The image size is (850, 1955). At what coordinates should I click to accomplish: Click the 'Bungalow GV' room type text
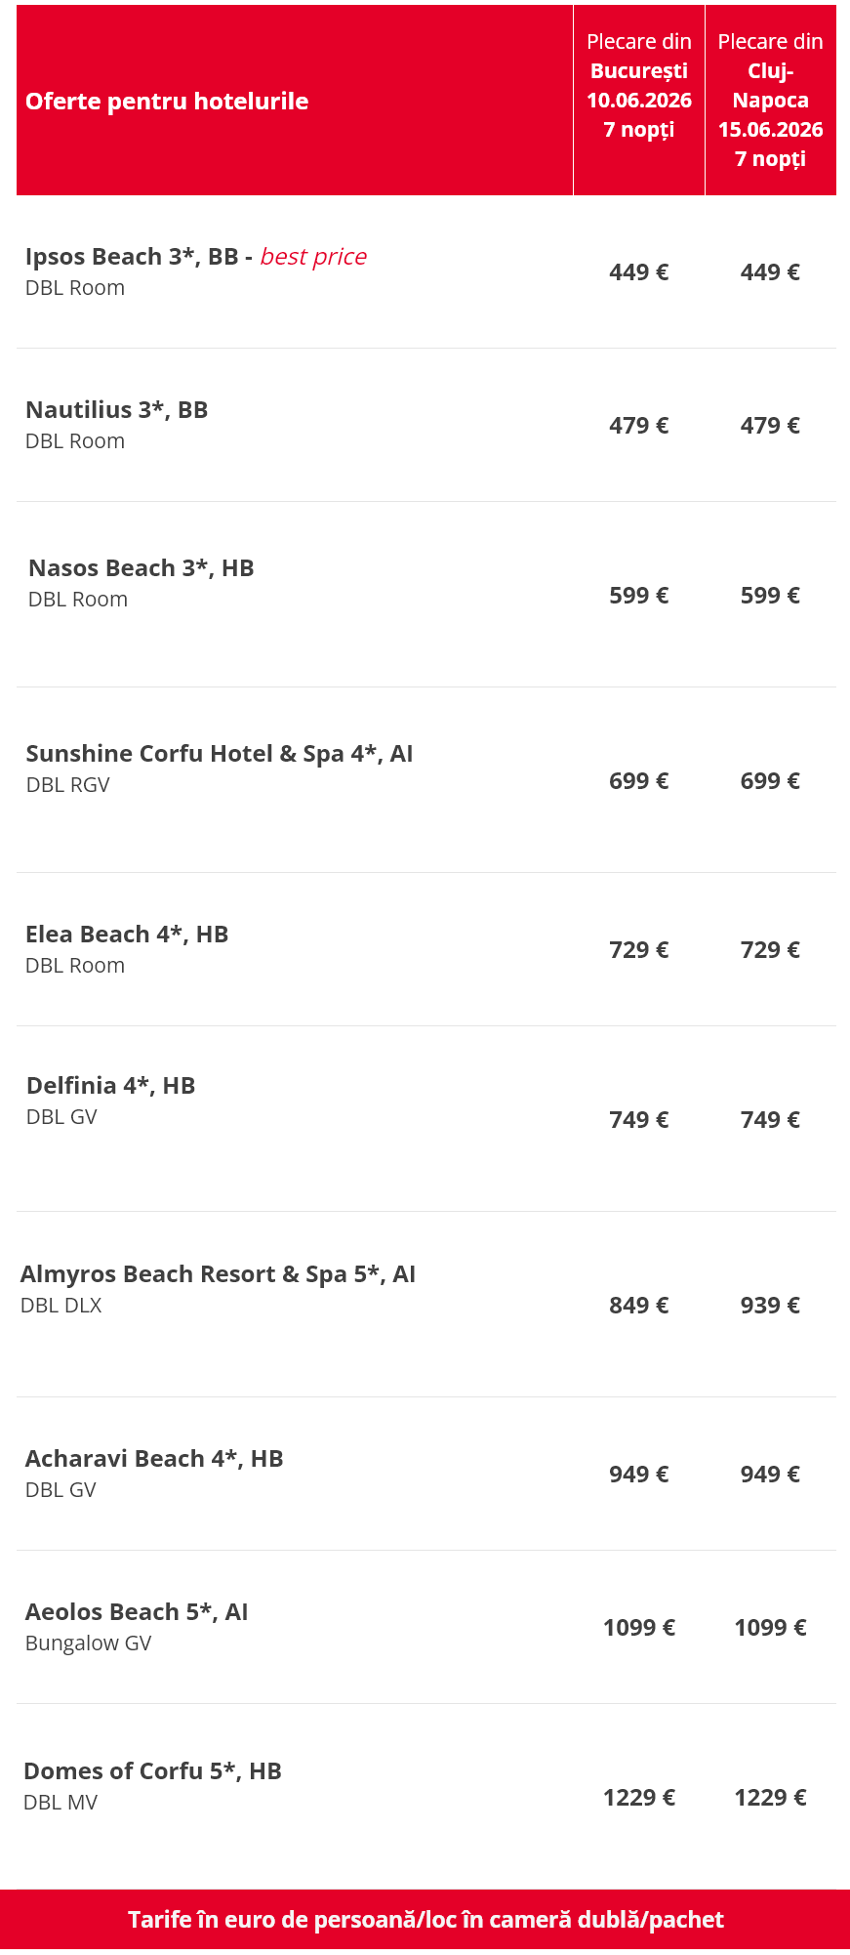88,1643
